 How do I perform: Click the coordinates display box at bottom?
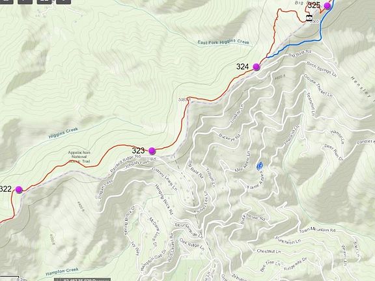pos(83,279)
